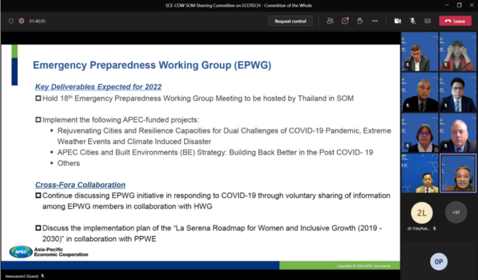Click the Cross-Fora Collaboration heading

click(80, 185)
